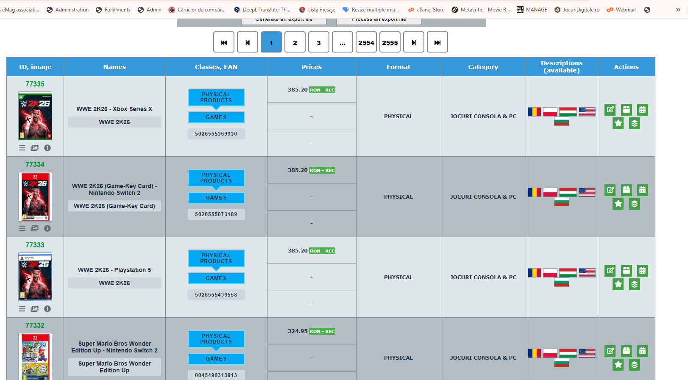The height and width of the screenshot is (380, 688).
Task: Open page 2 in pagination
Action: (295, 42)
